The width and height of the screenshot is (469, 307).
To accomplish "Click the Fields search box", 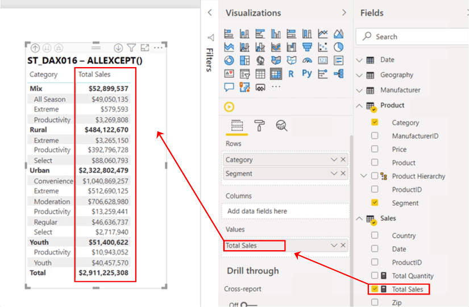I will pos(412,36).
